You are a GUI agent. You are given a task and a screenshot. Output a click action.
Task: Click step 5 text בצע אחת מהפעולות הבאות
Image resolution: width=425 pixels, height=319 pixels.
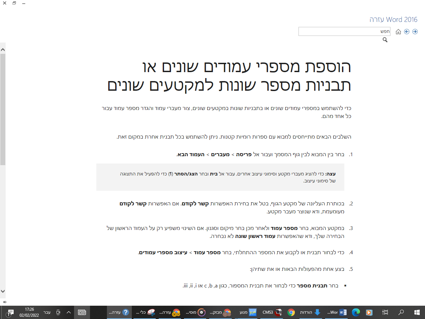tap(297, 269)
